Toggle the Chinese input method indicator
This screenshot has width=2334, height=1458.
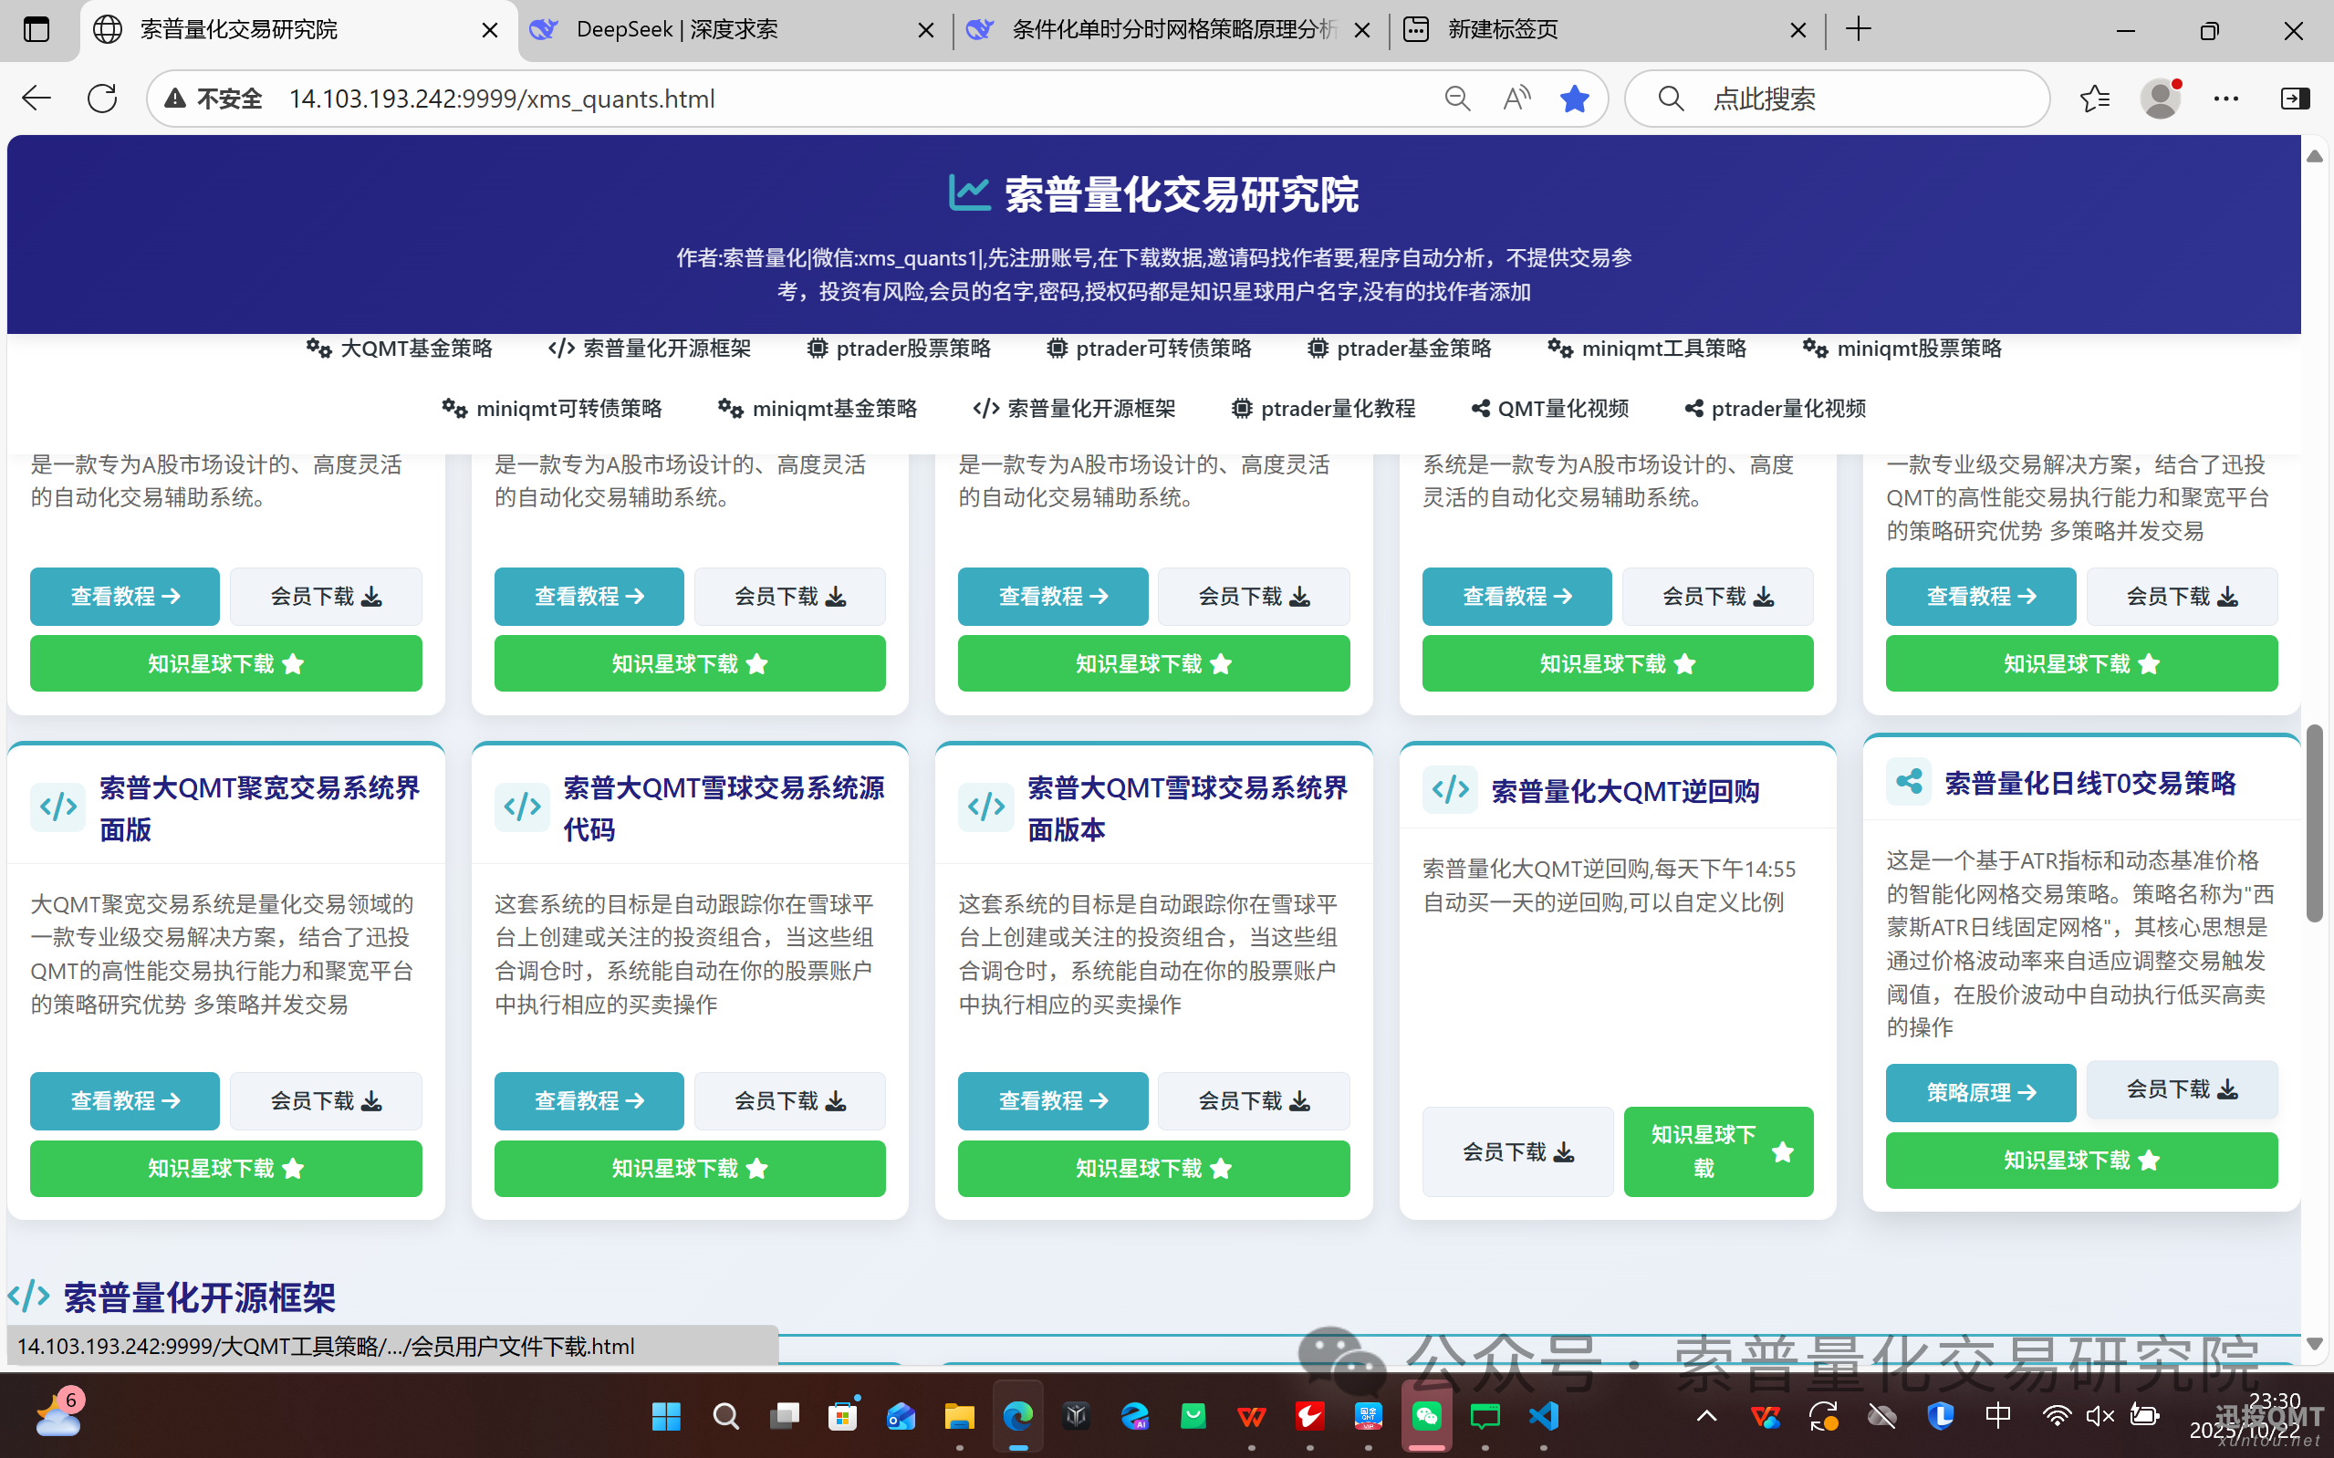point(1997,1415)
